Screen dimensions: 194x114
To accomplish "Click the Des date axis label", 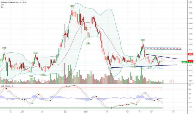I will tap(65, 112).
